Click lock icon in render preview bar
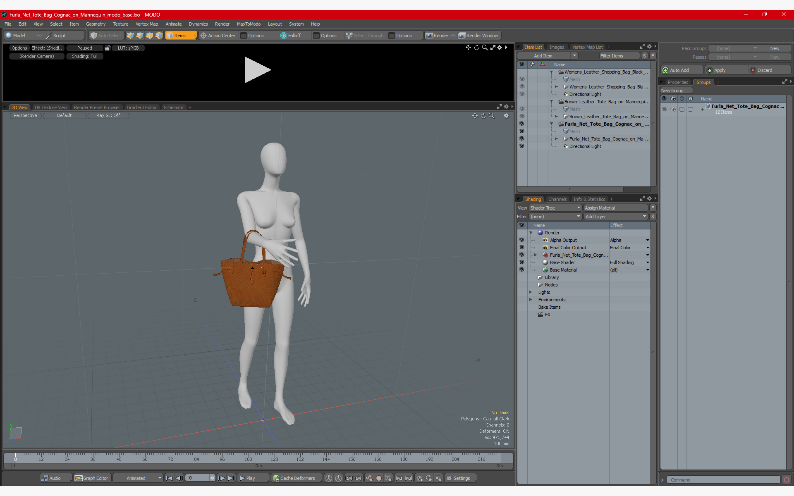794x496 pixels. pyautogui.click(x=108, y=48)
